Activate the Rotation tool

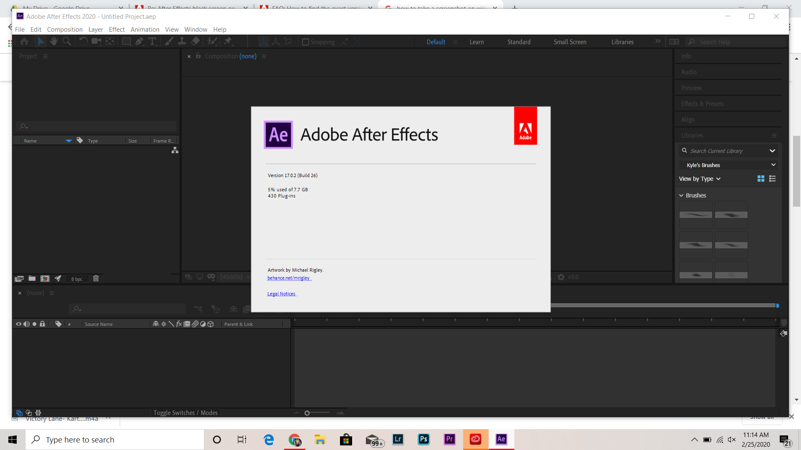(x=83, y=41)
